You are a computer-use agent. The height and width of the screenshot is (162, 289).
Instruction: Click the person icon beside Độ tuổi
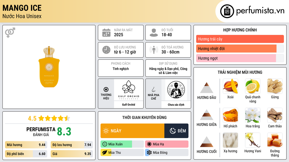pyautogui.click(x=154, y=33)
